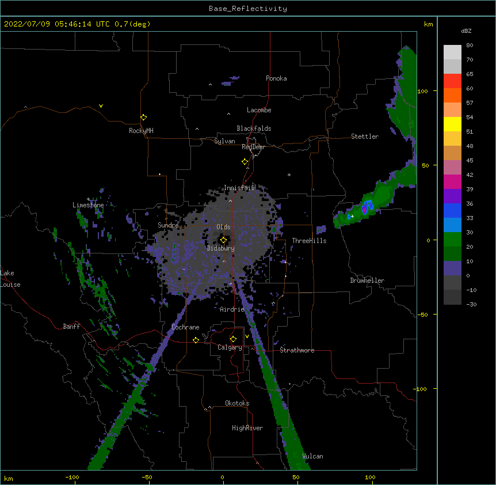The height and width of the screenshot is (485, 496).
Task: Click the yellow V marker east of Calgary
Action: pyautogui.click(x=247, y=336)
